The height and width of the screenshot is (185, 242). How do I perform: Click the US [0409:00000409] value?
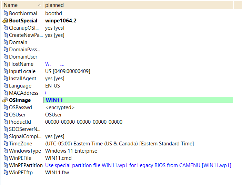(x=68, y=71)
